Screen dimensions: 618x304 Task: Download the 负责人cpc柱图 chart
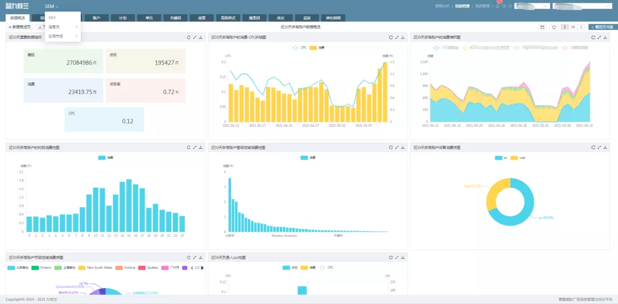click(x=403, y=257)
